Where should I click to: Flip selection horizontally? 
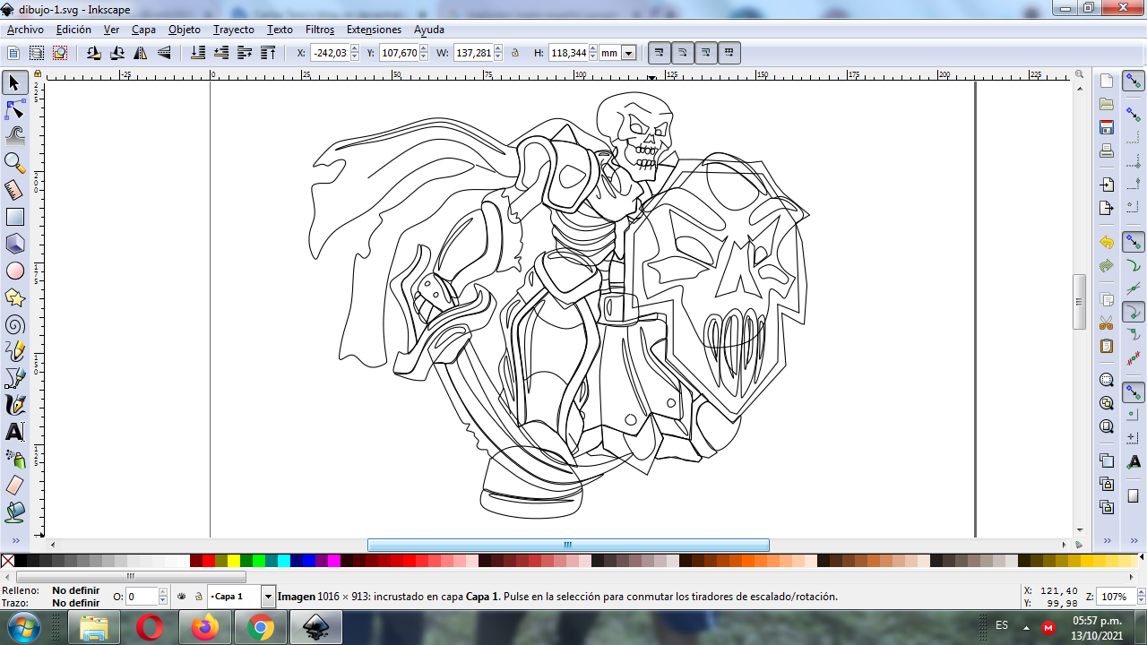pyautogui.click(x=141, y=53)
